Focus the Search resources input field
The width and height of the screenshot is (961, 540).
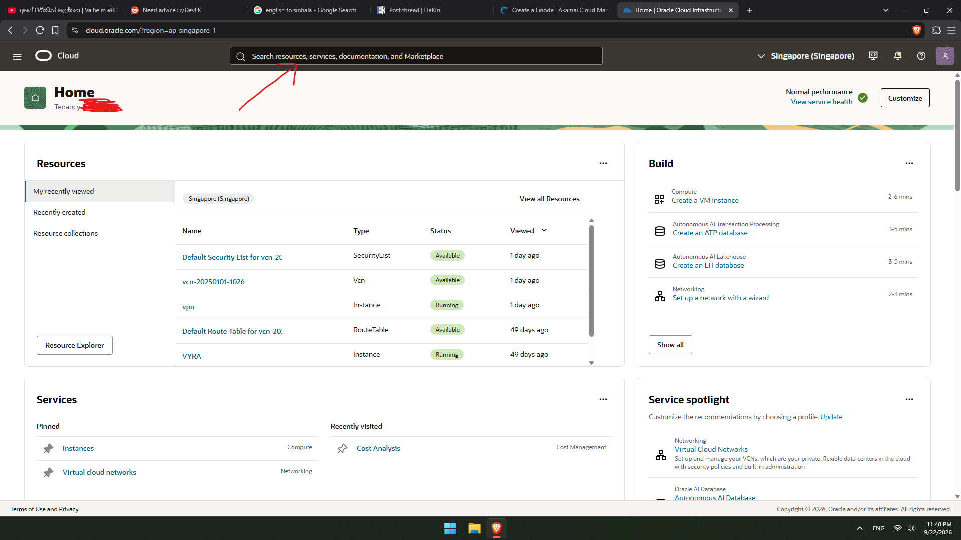click(x=416, y=56)
